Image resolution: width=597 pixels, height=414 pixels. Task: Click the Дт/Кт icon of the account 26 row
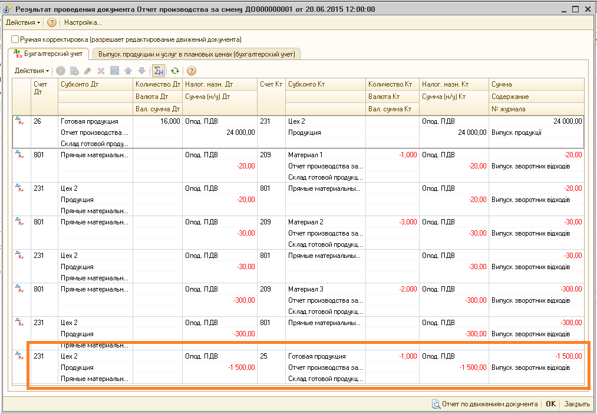point(19,121)
